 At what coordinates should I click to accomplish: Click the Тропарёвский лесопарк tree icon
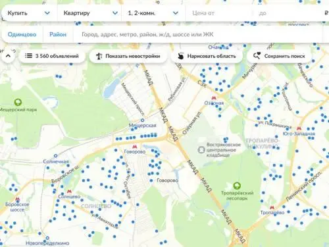pyautogui.click(x=237, y=186)
